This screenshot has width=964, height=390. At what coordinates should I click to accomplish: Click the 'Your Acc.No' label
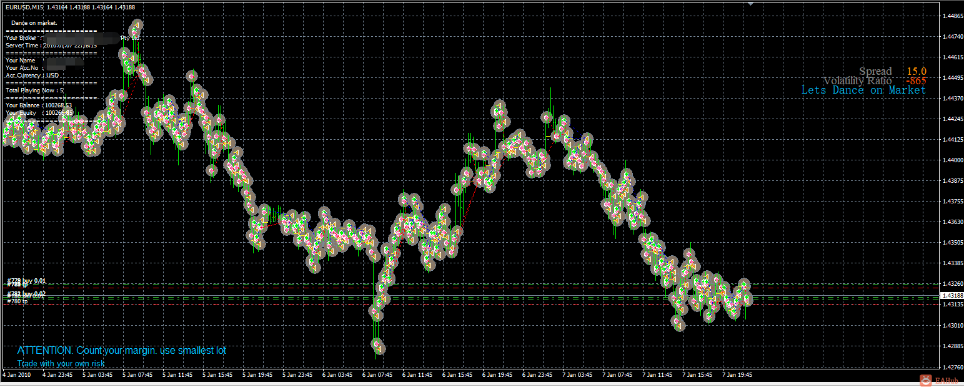(x=22, y=68)
